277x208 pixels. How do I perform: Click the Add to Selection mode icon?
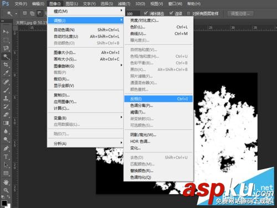[32, 13]
